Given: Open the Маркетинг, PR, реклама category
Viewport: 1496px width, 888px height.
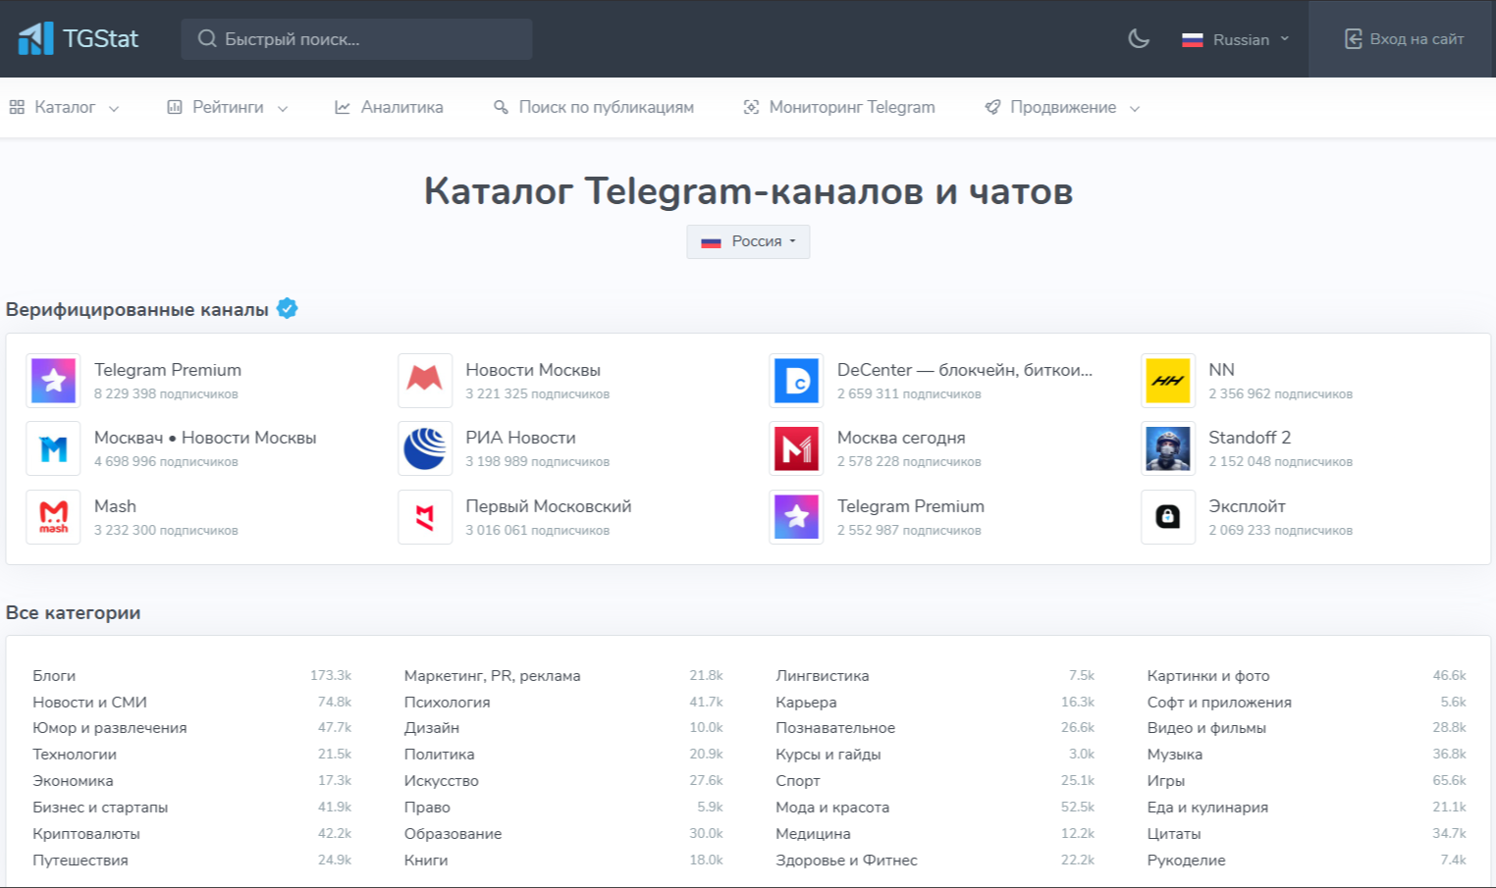Looking at the screenshot, I should (x=492, y=675).
